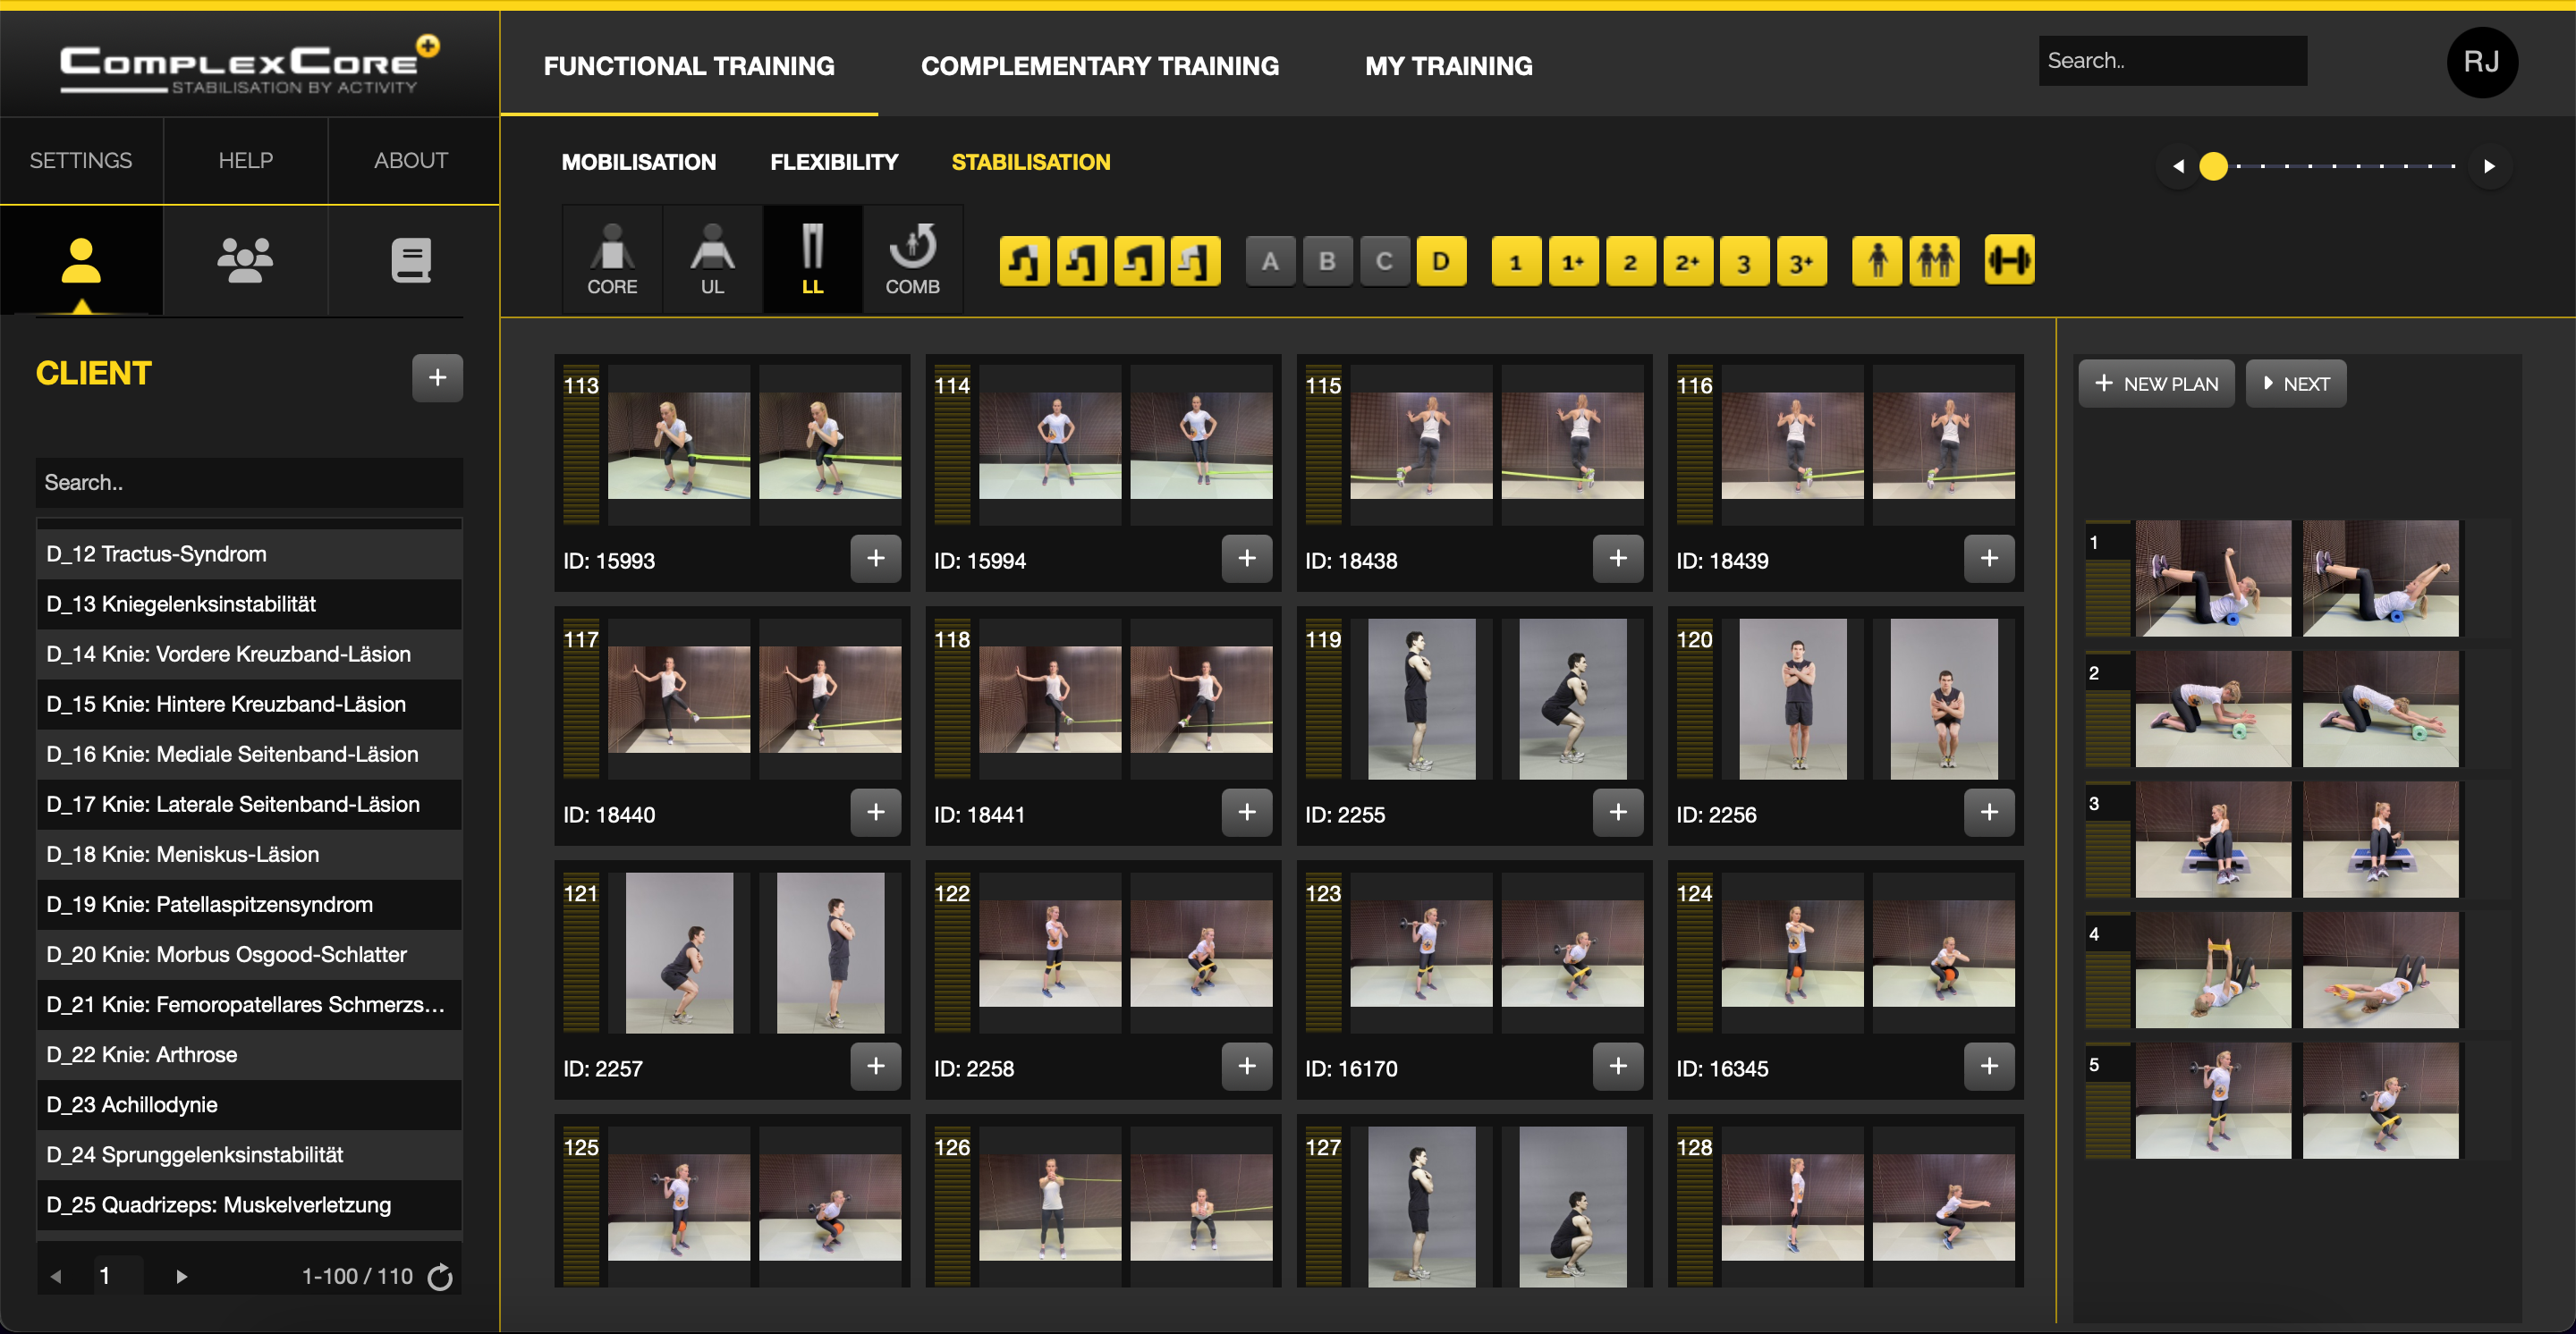Go to previous exercise page arrow
Viewport: 2576px width, 1334px height.
[2178, 166]
